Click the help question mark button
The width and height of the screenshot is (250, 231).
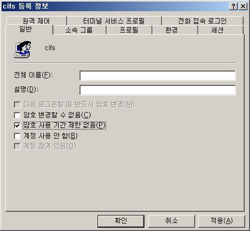point(233,6)
